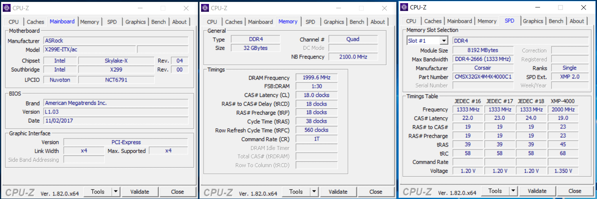Open Caches tab in Memory window
The width and height of the screenshot is (597, 199).
[234, 22]
